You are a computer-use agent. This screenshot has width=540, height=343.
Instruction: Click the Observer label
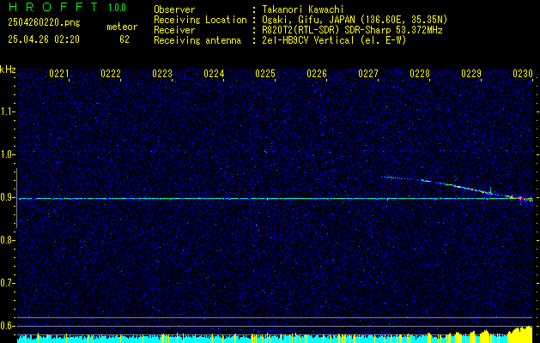click(x=174, y=9)
